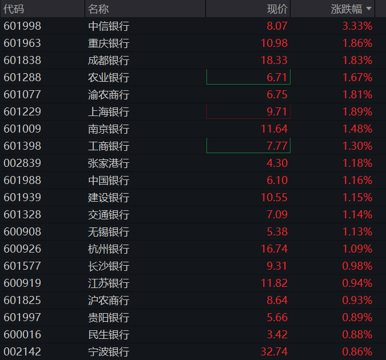
Task: Sort by the 涨跌幅 column dropdown arrow
Action: (368, 9)
